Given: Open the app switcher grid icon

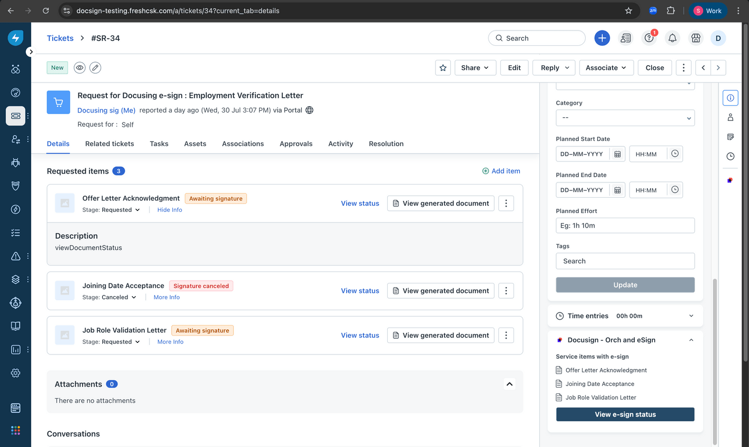Looking at the screenshot, I should click(x=16, y=431).
